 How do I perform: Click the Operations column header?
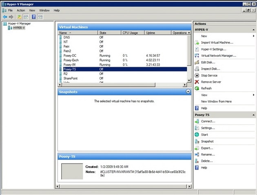click(179, 33)
